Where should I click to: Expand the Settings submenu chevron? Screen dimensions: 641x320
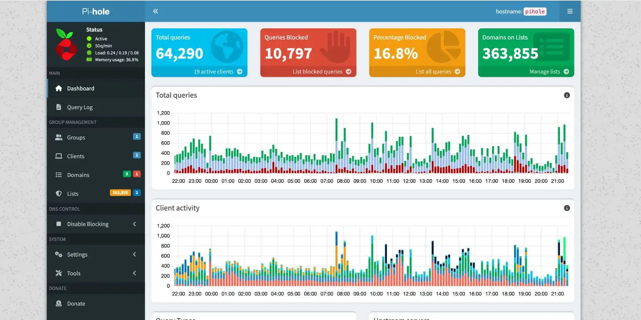pyautogui.click(x=134, y=254)
